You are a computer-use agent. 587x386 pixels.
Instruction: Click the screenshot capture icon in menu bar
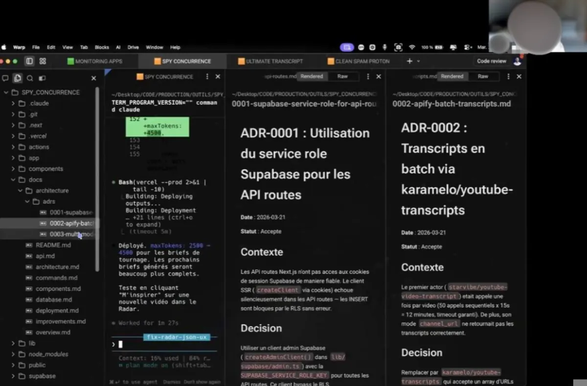click(398, 47)
